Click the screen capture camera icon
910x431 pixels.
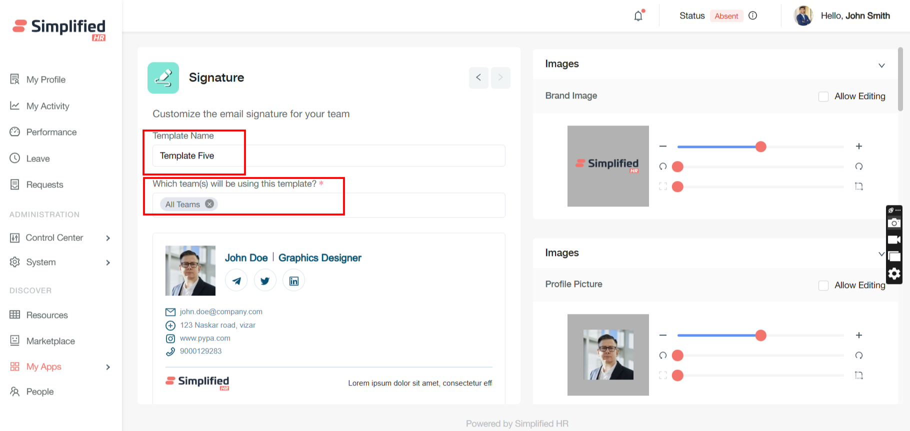[894, 223]
